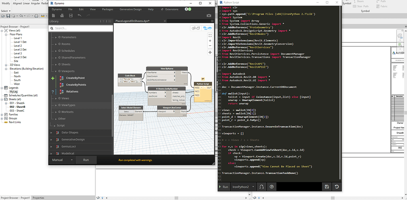The width and height of the screenshot is (407, 200).
Task: Save the Python script changes icon
Action: coord(327,186)
